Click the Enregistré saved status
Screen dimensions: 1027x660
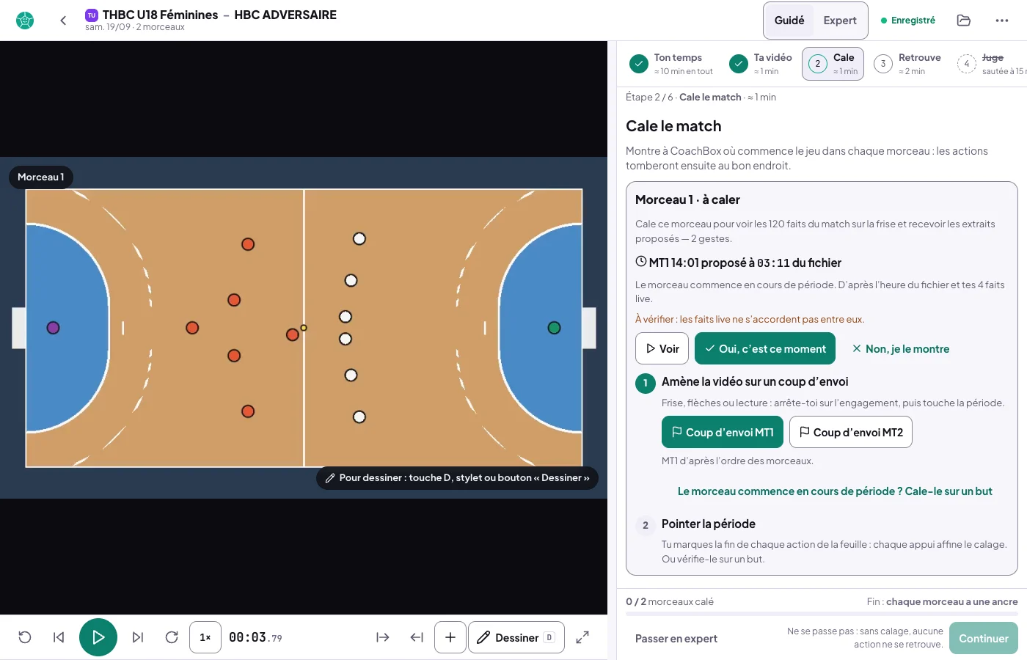tap(908, 21)
